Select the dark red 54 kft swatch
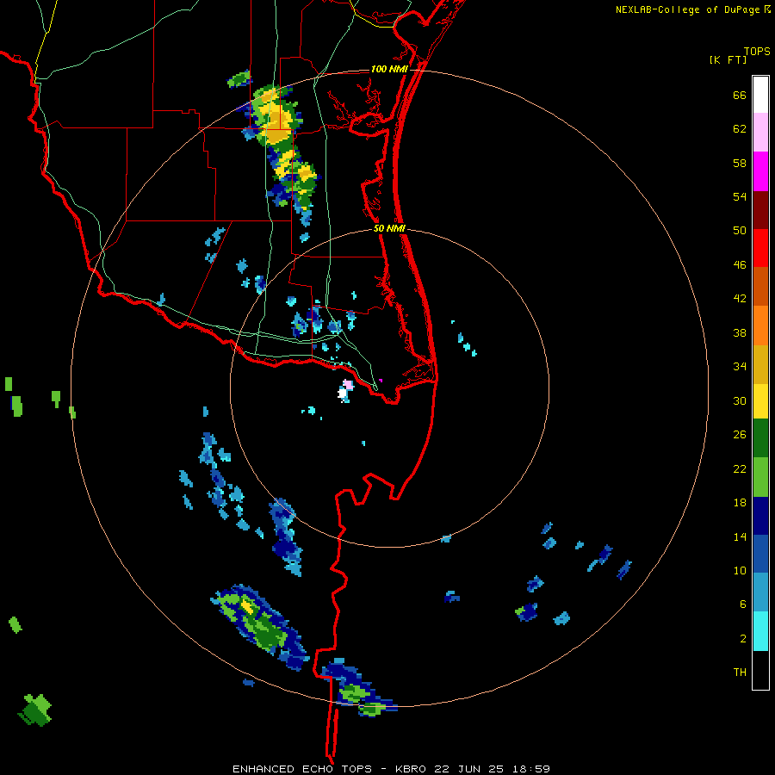Image resolution: width=775 pixels, height=775 pixels. (x=760, y=209)
